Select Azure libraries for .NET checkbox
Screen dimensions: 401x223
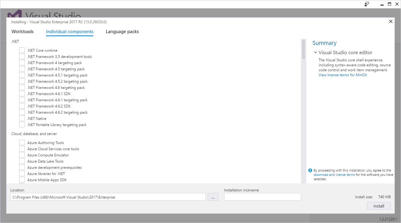point(22,173)
